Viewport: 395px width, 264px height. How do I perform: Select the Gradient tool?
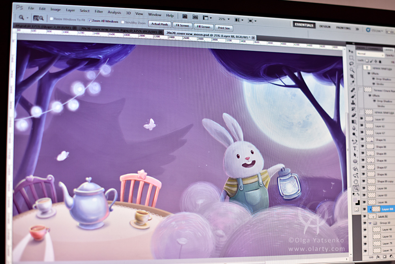(354, 122)
